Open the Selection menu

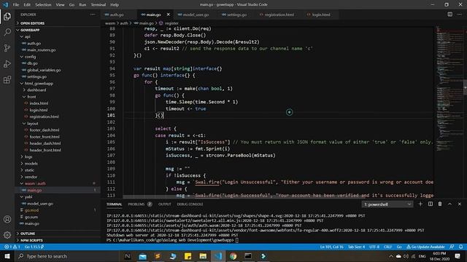[43, 5]
